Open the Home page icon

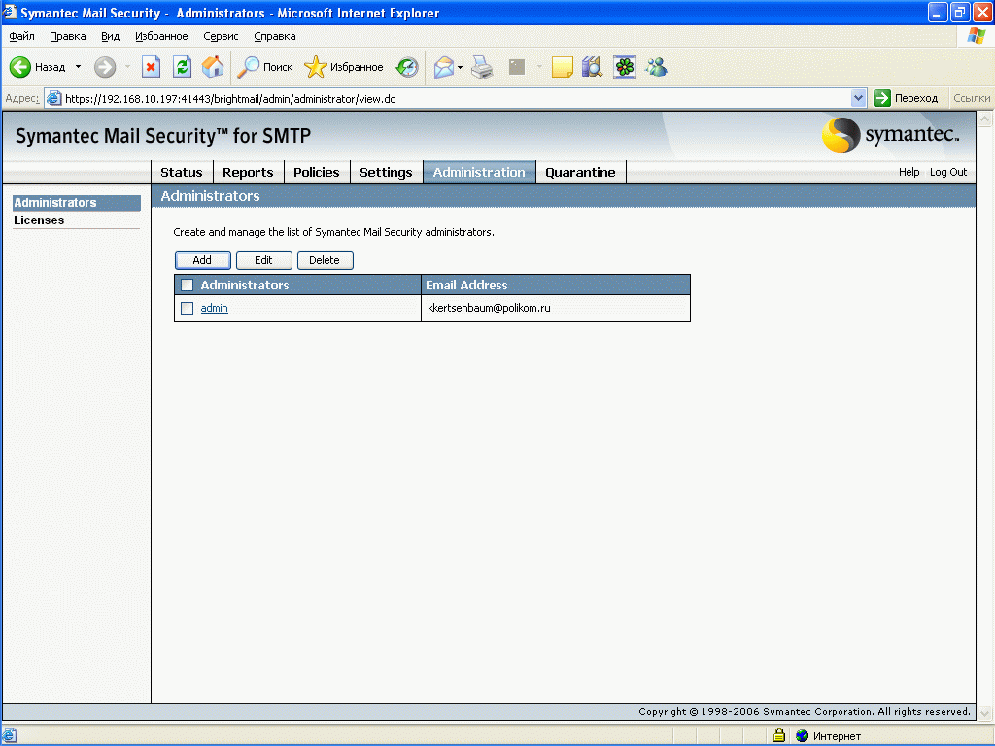213,67
